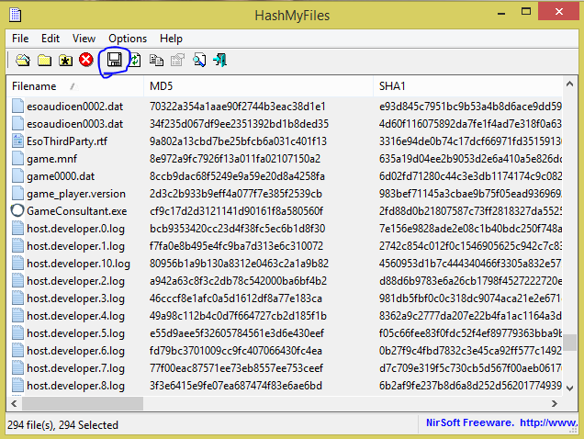
Task: Click the esoaudioen0002.dat file icon
Action: click(x=17, y=106)
